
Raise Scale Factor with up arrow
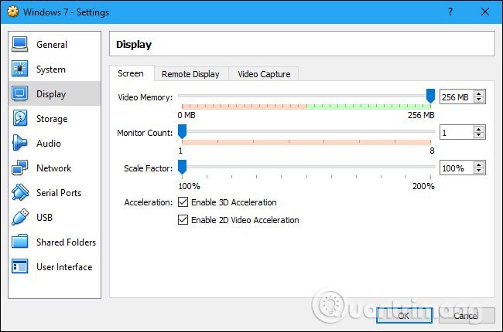point(480,164)
